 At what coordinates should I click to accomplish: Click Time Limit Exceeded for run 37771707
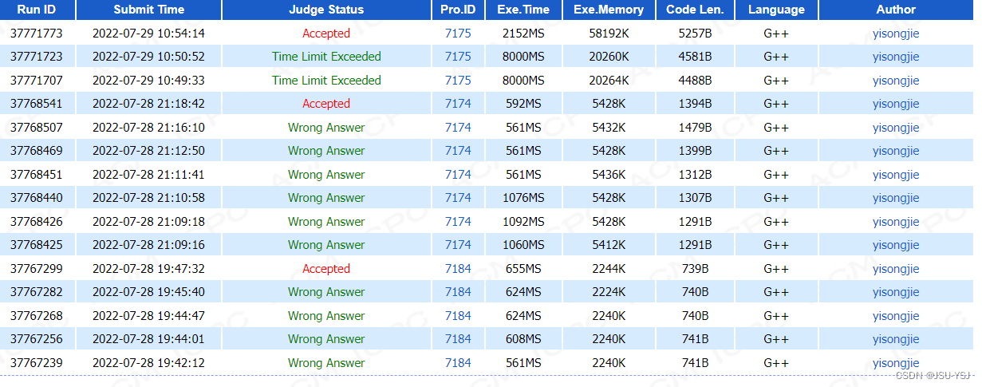(x=326, y=81)
